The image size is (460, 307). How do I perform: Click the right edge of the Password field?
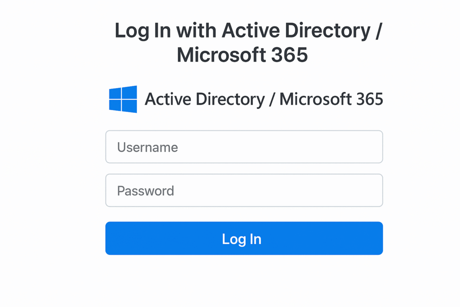point(380,190)
